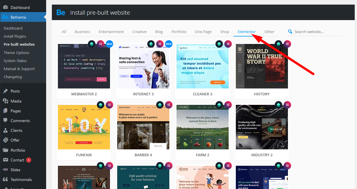This screenshot has height=189, width=357.
Task: Select the Webmaster 2 website thumbnail
Action: [x=84, y=66]
